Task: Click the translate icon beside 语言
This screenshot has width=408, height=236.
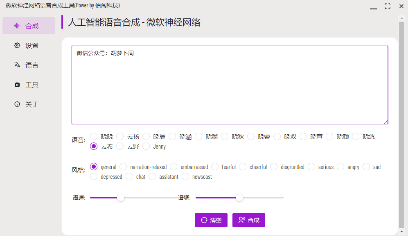Action: click(17, 65)
